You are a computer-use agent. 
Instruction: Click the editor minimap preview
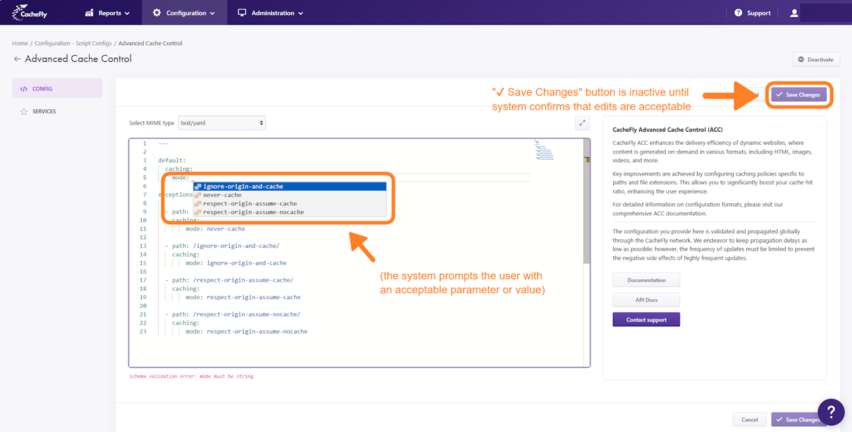click(544, 150)
